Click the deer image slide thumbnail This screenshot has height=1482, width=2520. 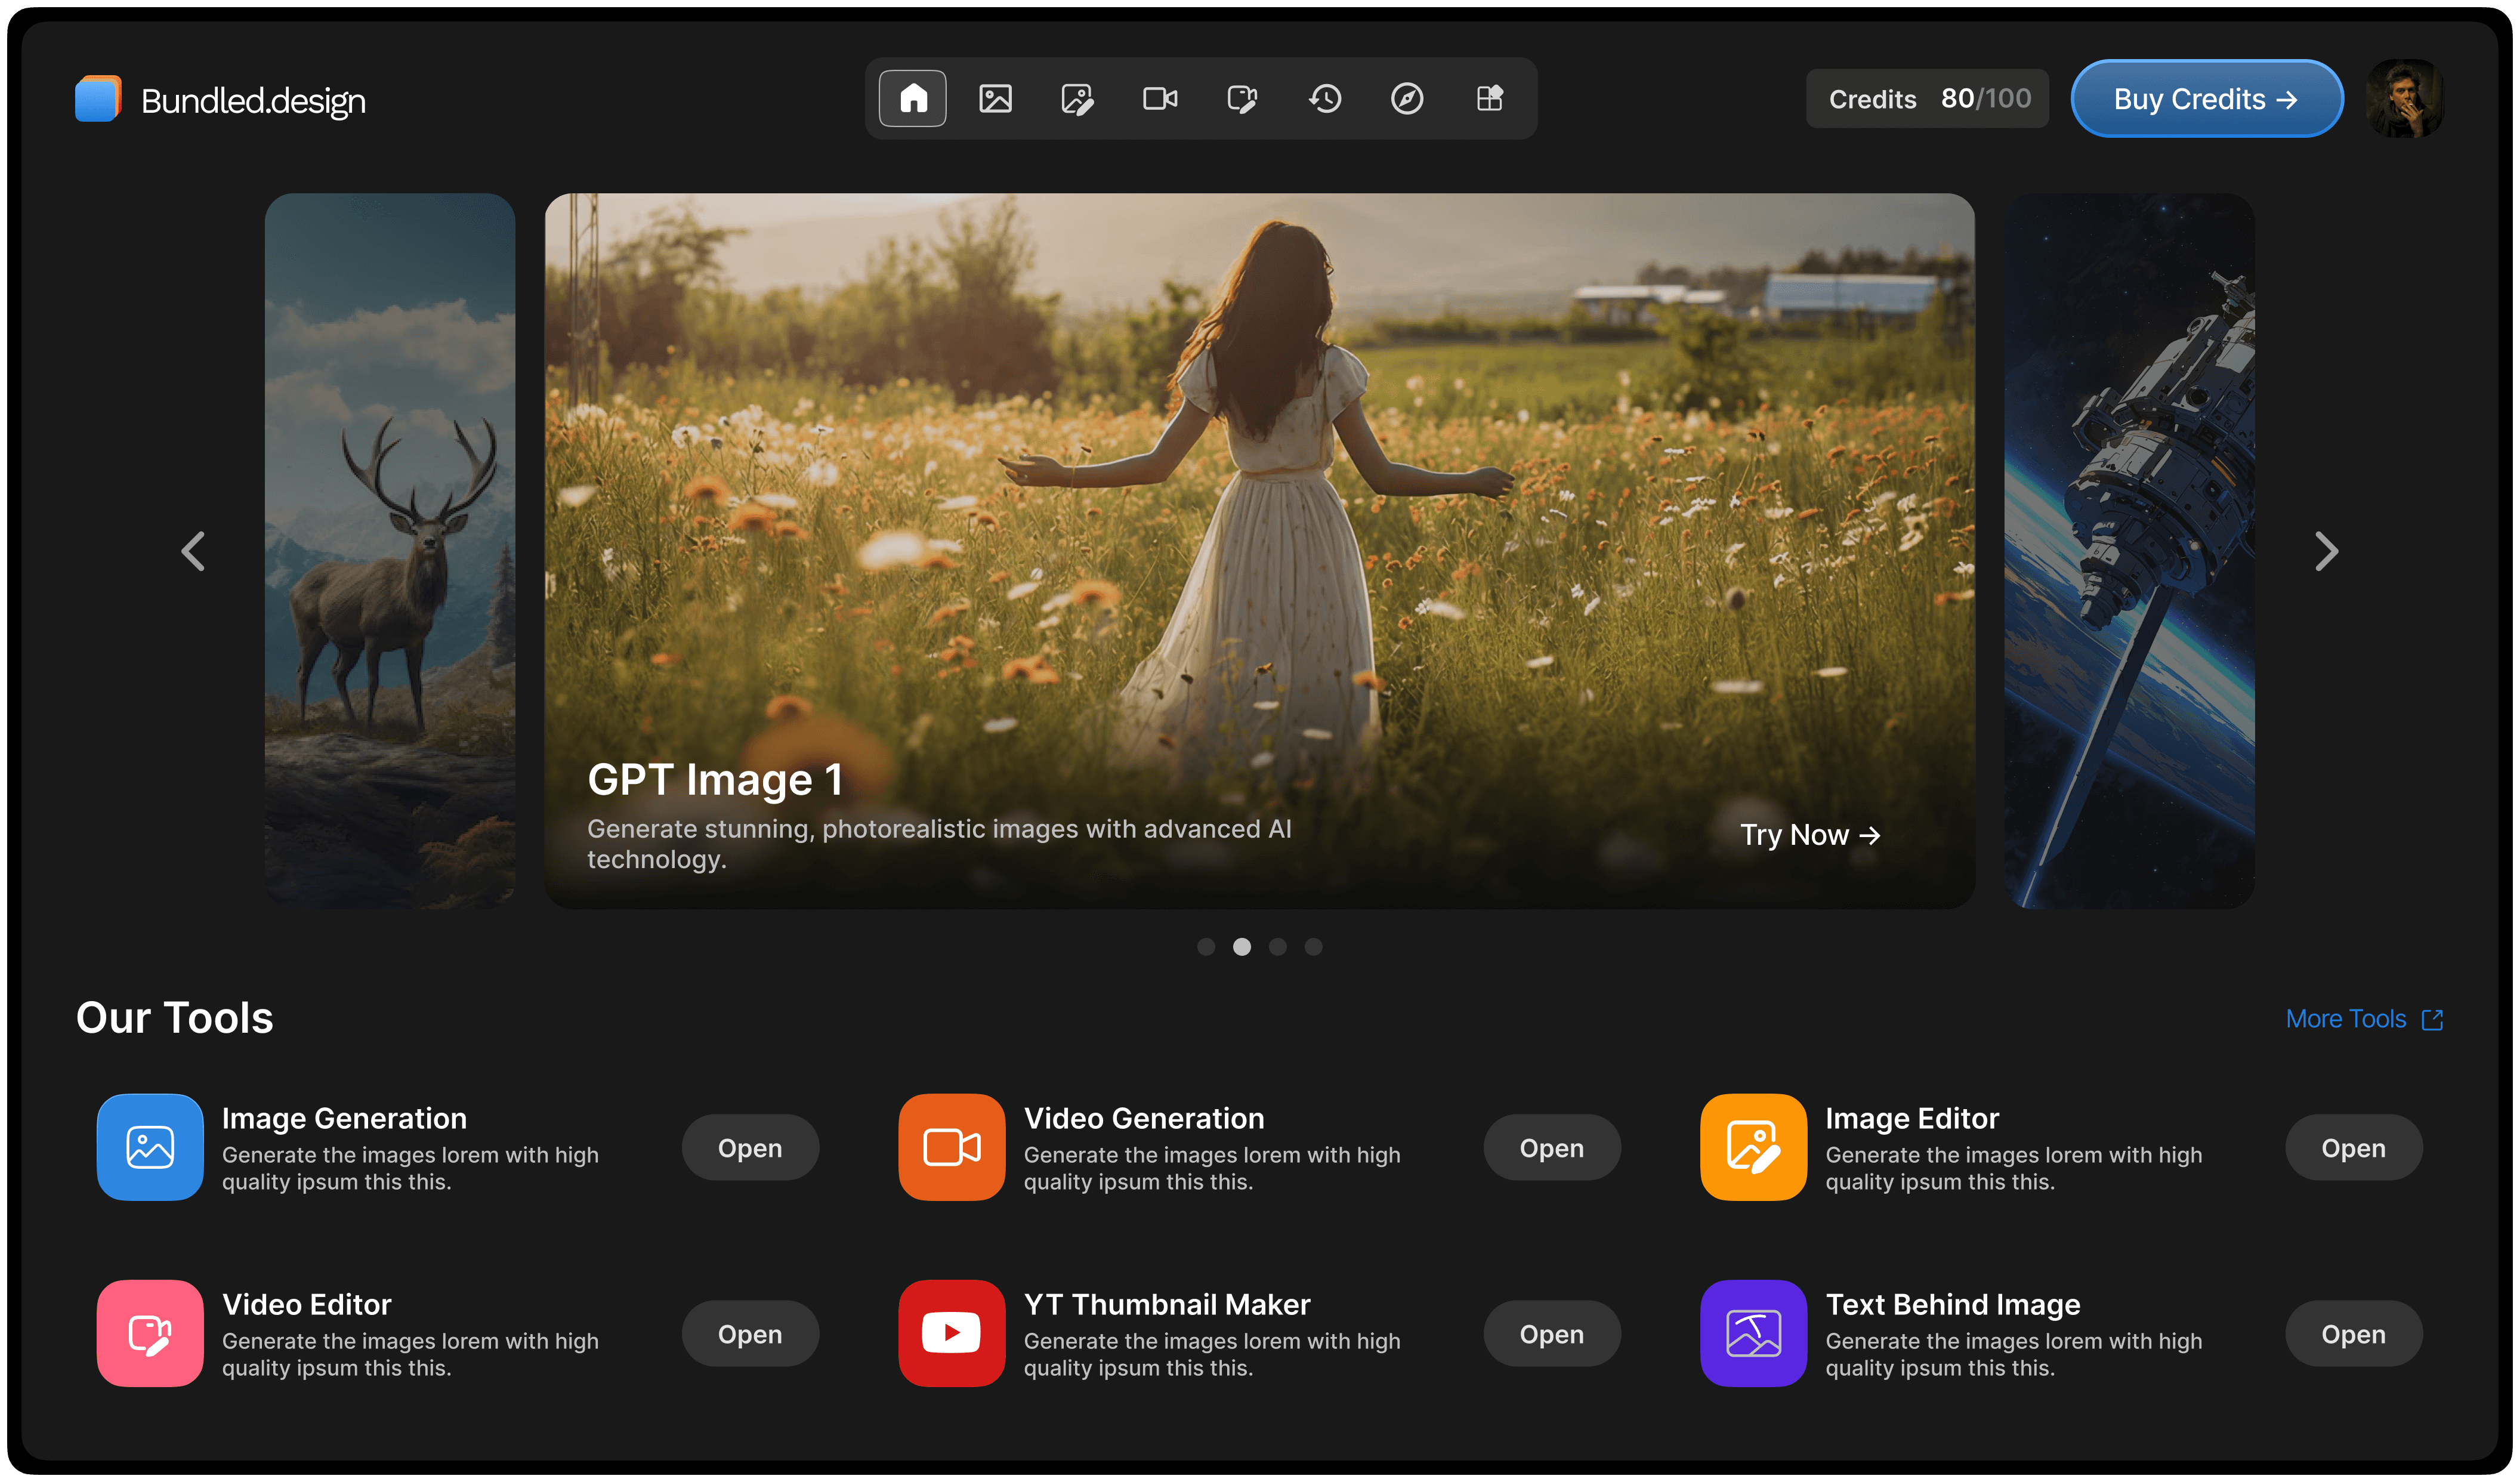point(390,551)
